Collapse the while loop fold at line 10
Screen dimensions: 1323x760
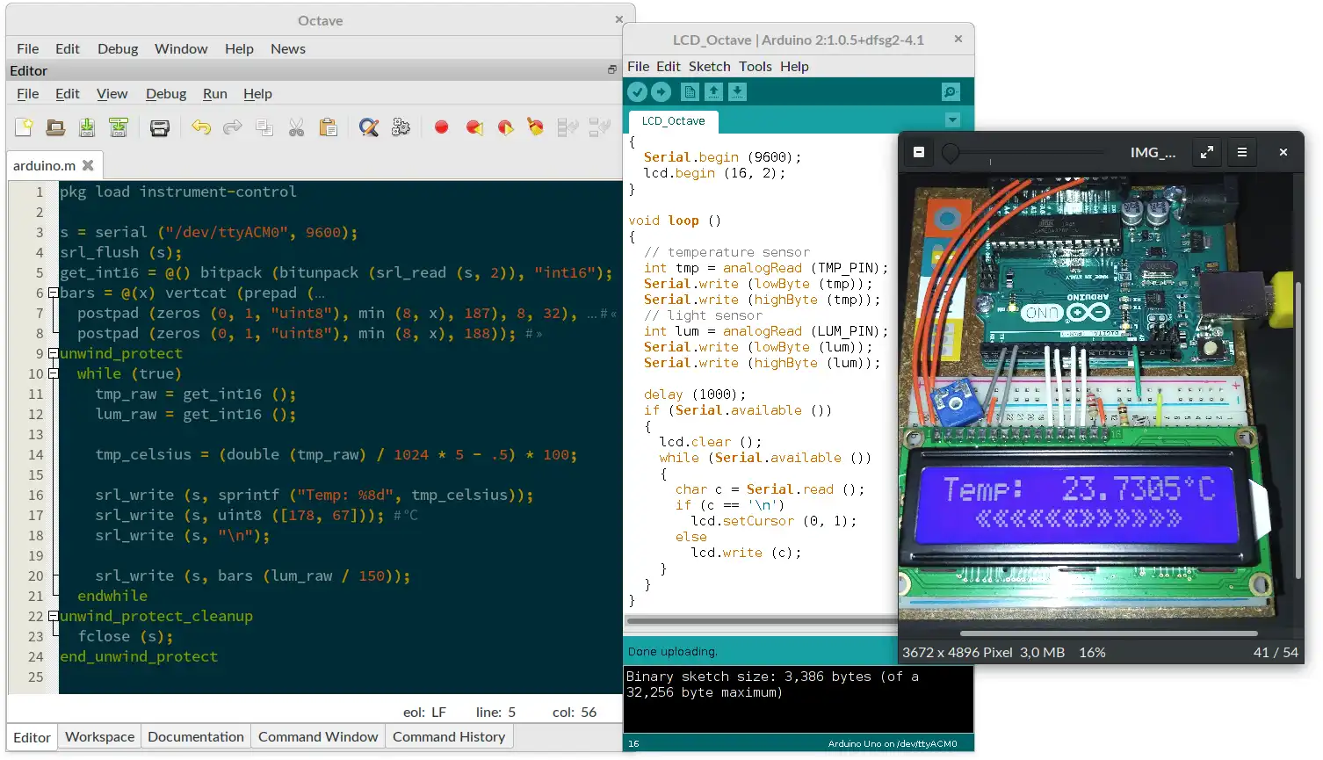coord(54,374)
